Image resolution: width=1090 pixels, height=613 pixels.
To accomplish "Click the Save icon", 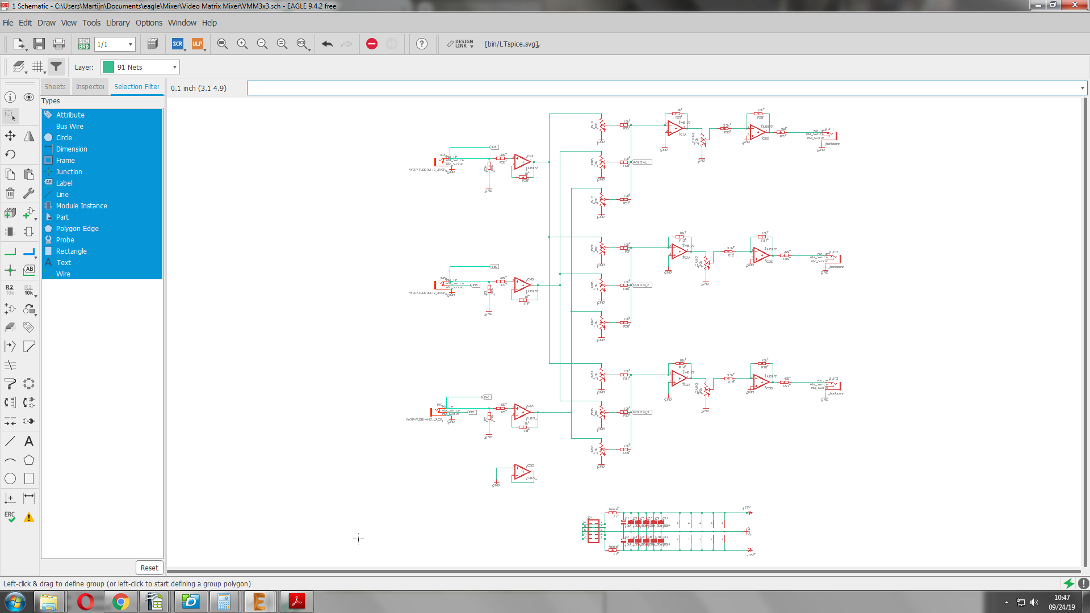I will [x=39, y=44].
